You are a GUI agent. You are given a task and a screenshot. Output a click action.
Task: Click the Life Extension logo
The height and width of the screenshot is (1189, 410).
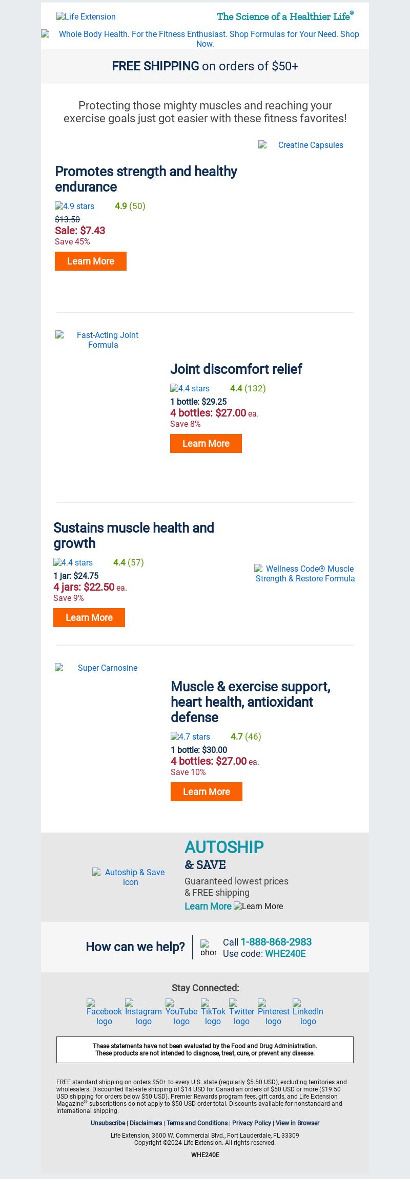(x=86, y=16)
